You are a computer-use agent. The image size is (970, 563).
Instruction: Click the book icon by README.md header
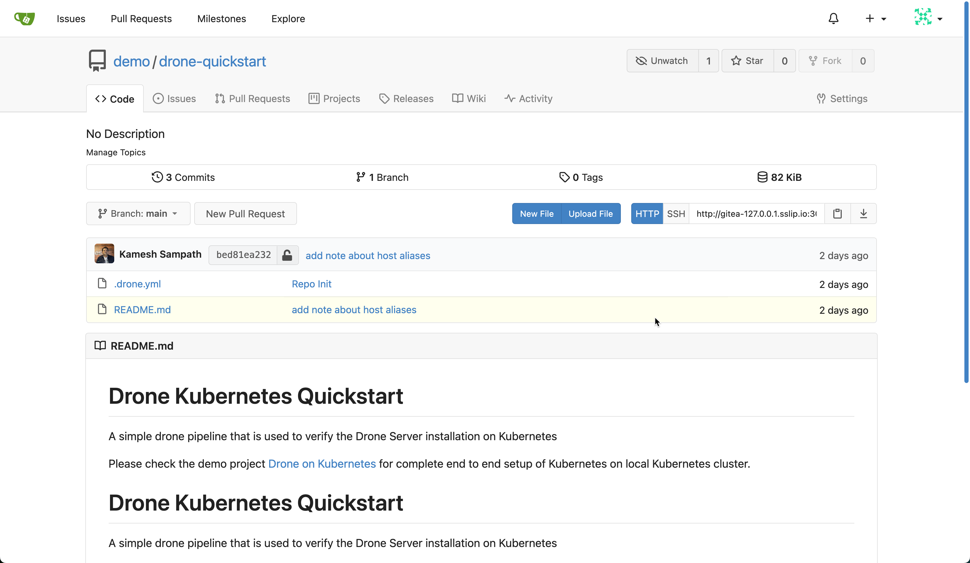(x=100, y=345)
